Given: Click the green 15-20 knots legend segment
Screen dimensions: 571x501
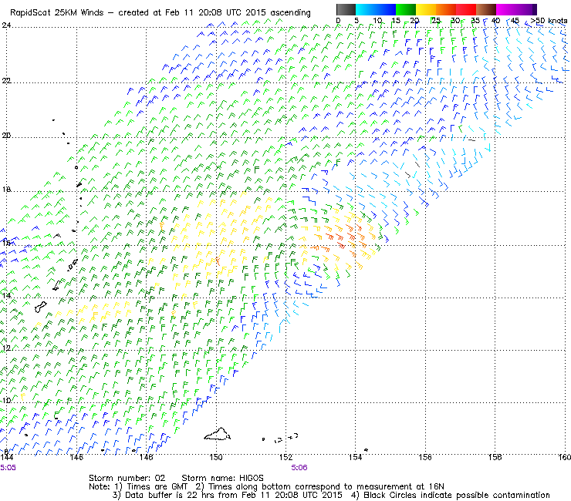Looking at the screenshot, I should point(406,9).
